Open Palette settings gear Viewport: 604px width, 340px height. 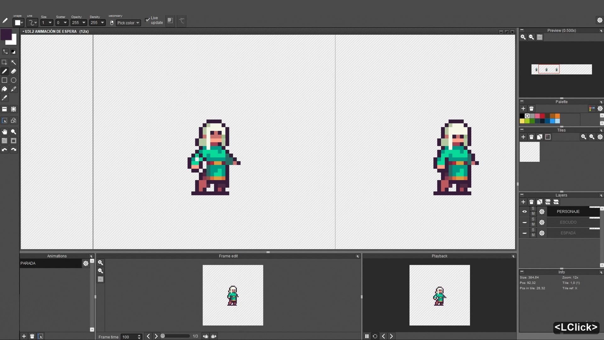pos(600,109)
